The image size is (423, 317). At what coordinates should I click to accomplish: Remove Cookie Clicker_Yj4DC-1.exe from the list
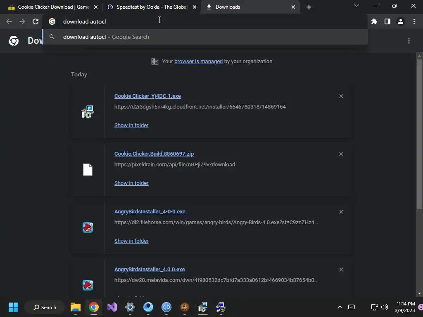point(341,96)
